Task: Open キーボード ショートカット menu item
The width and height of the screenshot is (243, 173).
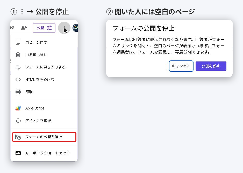Action: 44,153
